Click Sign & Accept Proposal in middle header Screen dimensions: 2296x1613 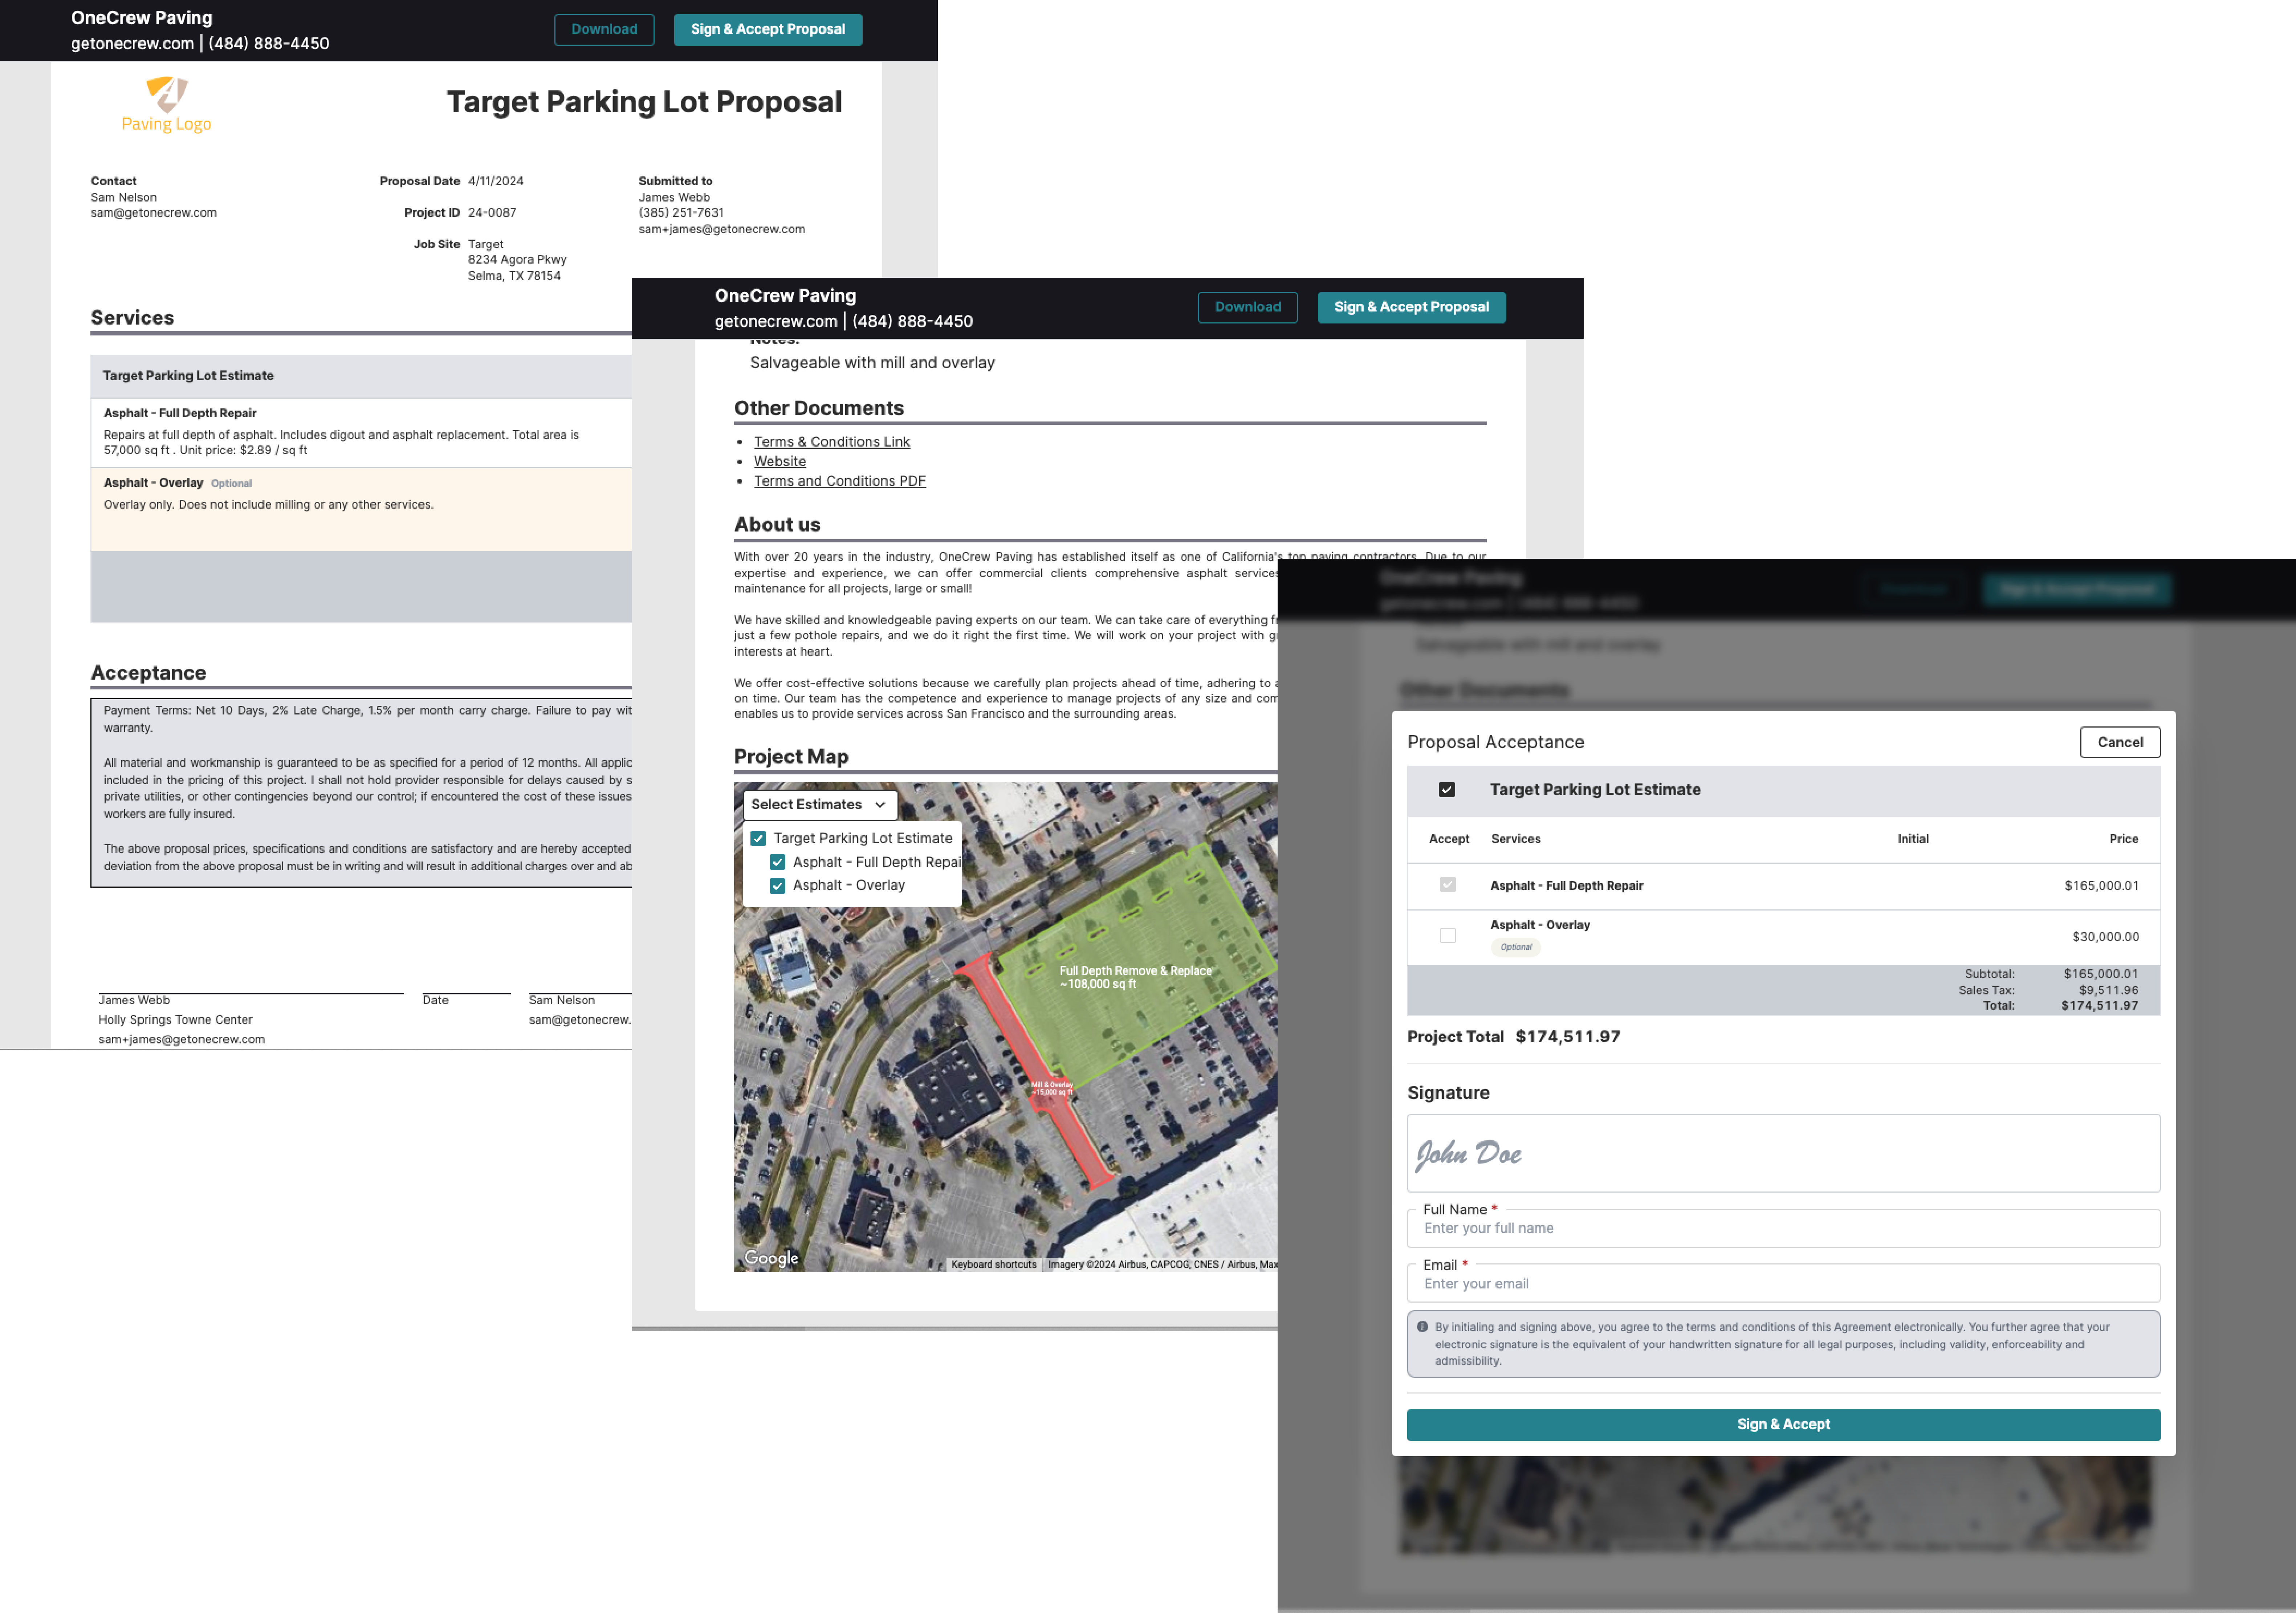click(x=1411, y=307)
